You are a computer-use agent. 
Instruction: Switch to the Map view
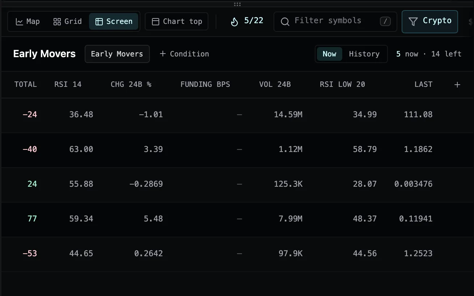(28, 22)
